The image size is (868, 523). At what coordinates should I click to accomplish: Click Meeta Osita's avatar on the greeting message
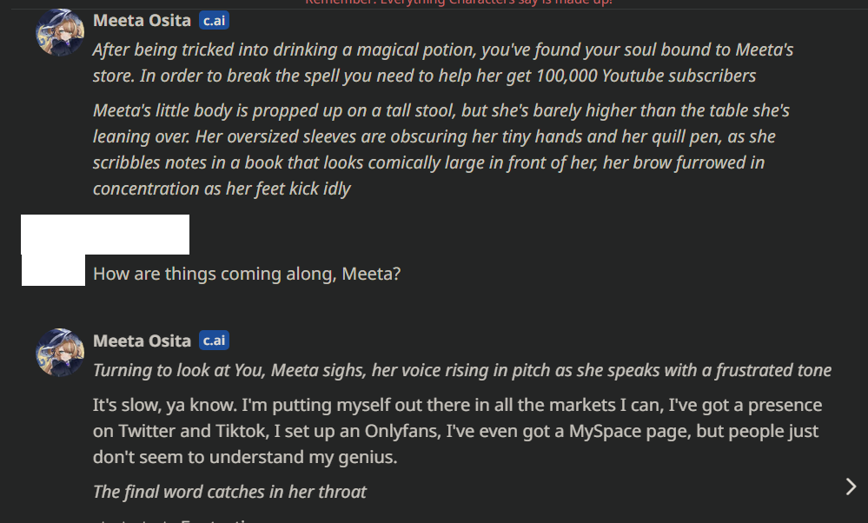pos(59,32)
